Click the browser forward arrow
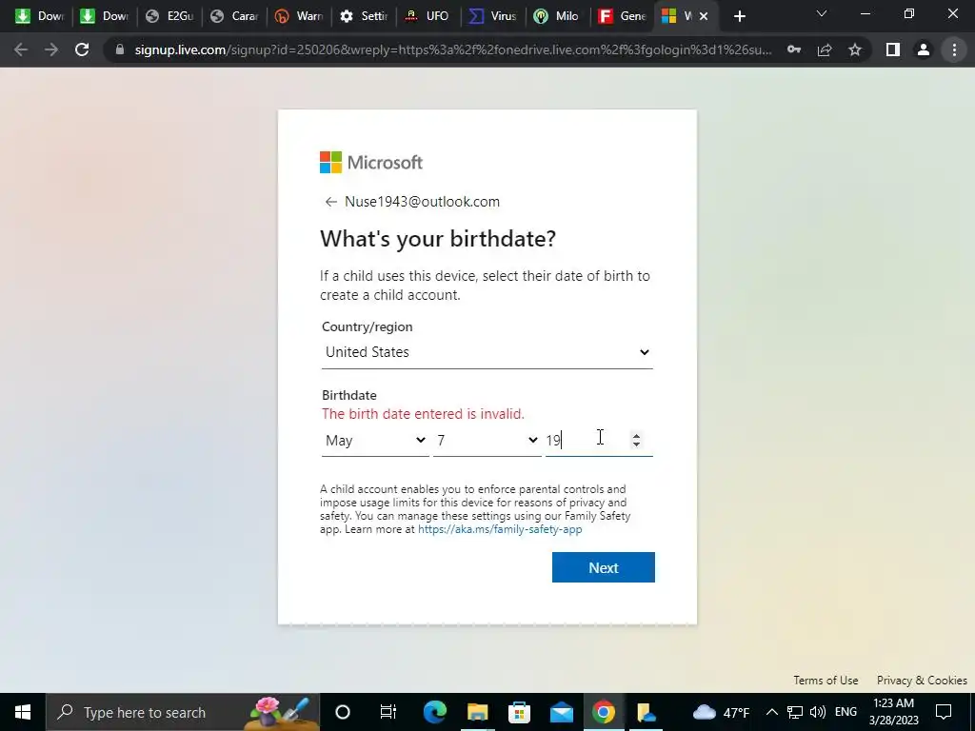975x731 pixels. pyautogui.click(x=51, y=49)
